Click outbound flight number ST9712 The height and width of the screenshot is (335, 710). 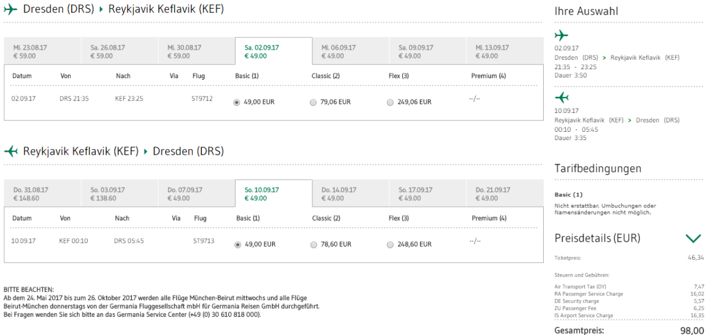[x=202, y=99]
